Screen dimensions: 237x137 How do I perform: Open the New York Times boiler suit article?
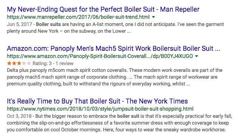pyautogui.click(x=98, y=101)
